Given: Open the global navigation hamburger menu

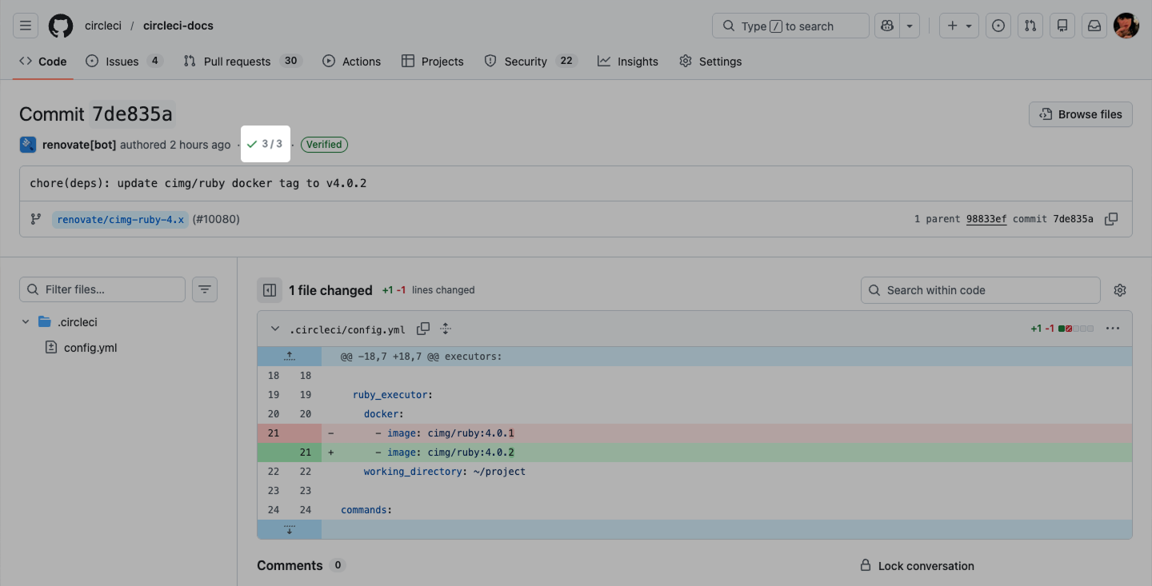Looking at the screenshot, I should pyautogui.click(x=25, y=25).
